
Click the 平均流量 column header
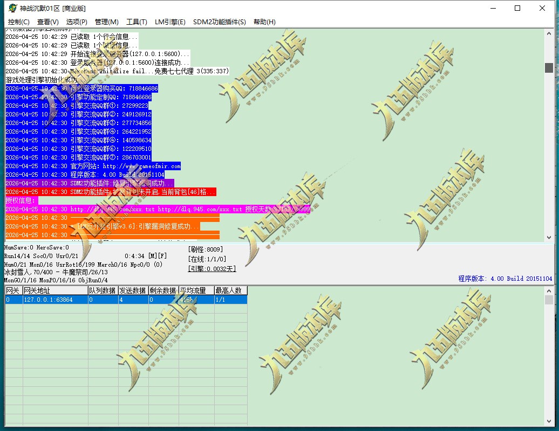click(x=196, y=290)
